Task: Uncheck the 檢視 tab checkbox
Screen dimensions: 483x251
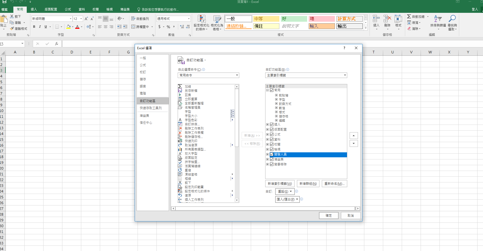Action: (x=272, y=149)
